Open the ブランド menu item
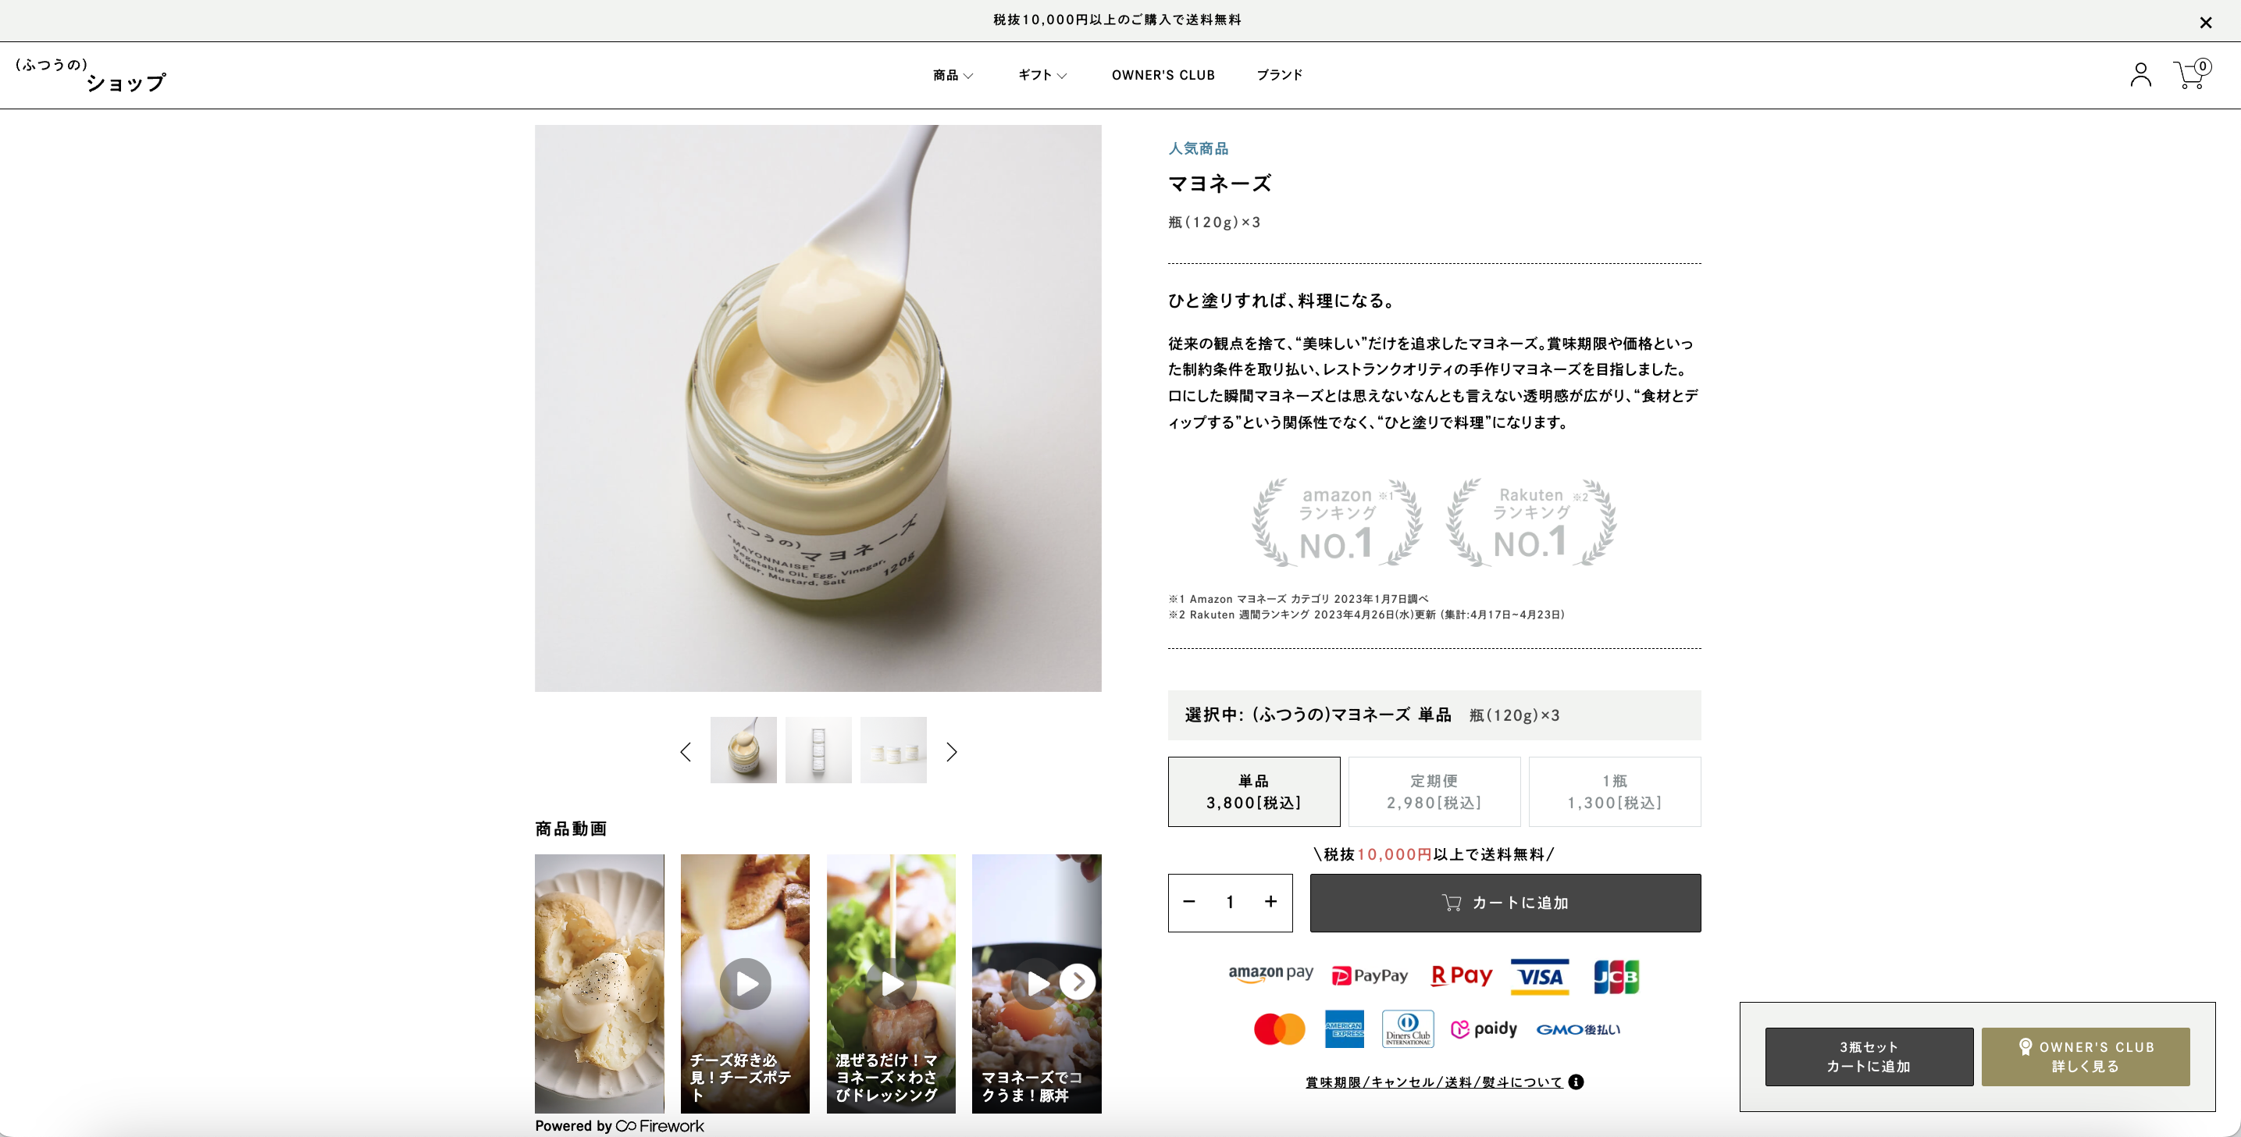The height and width of the screenshot is (1137, 2241). [1279, 75]
